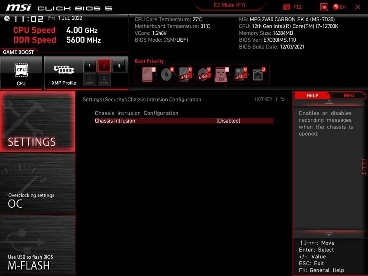368x276 pixels.
Task: Click the back arrow next to Hot Key
Action: (x=283, y=99)
